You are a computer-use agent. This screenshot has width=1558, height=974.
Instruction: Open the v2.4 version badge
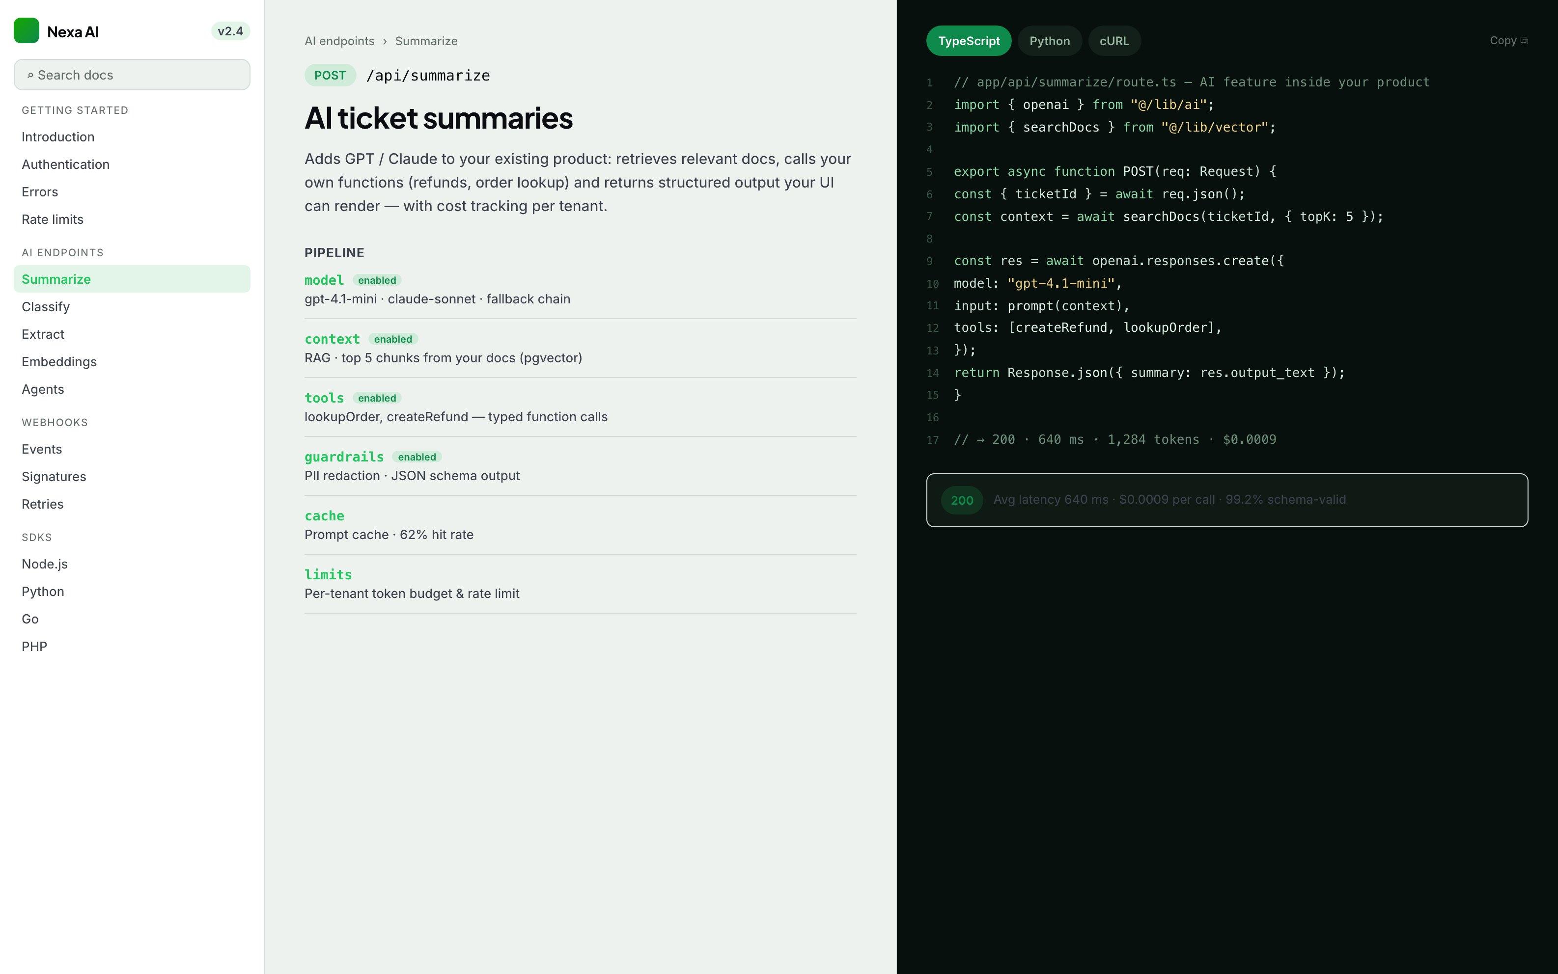(230, 31)
